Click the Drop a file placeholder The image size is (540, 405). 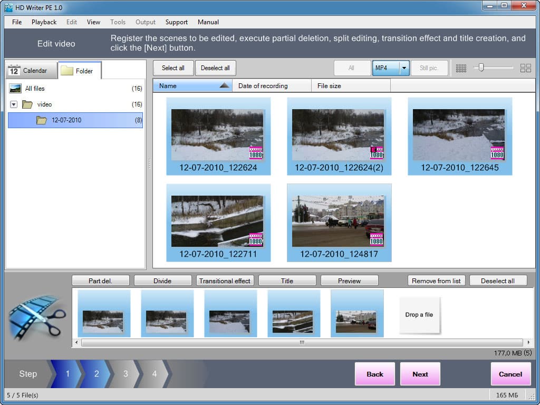(x=419, y=315)
